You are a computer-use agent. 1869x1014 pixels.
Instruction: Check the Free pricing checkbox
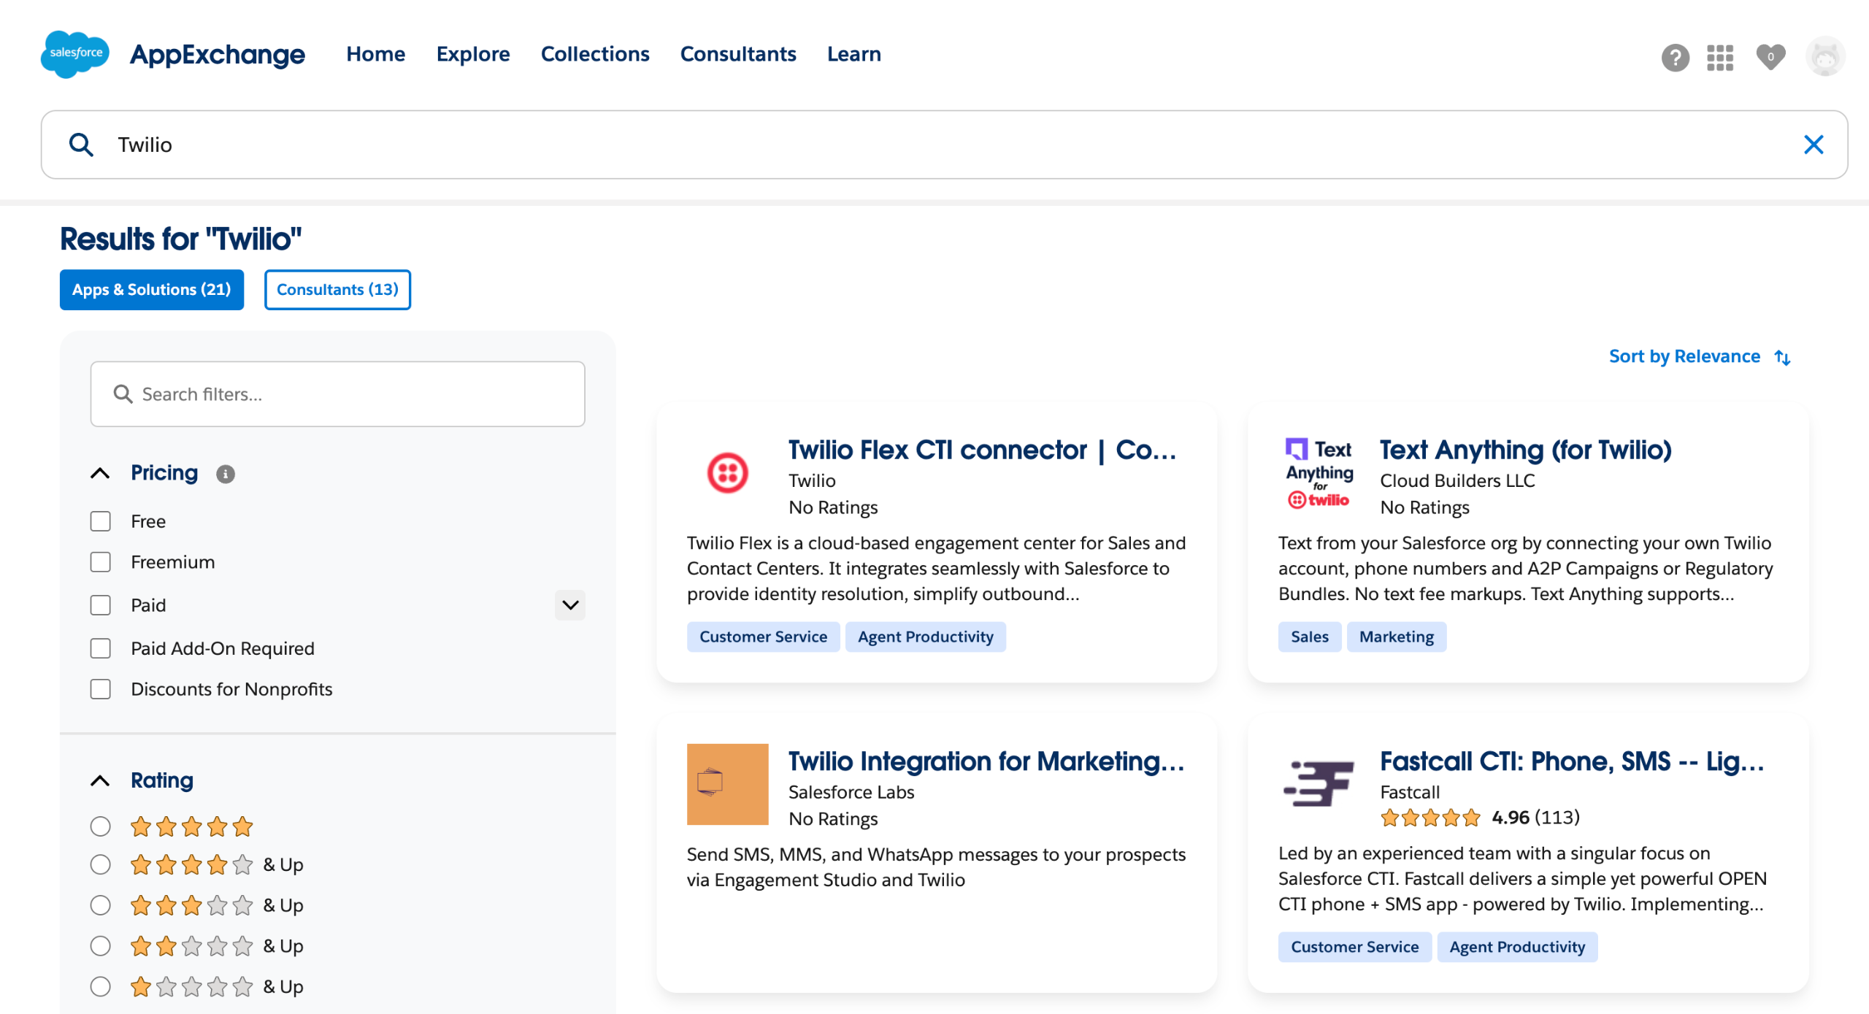tap(101, 521)
